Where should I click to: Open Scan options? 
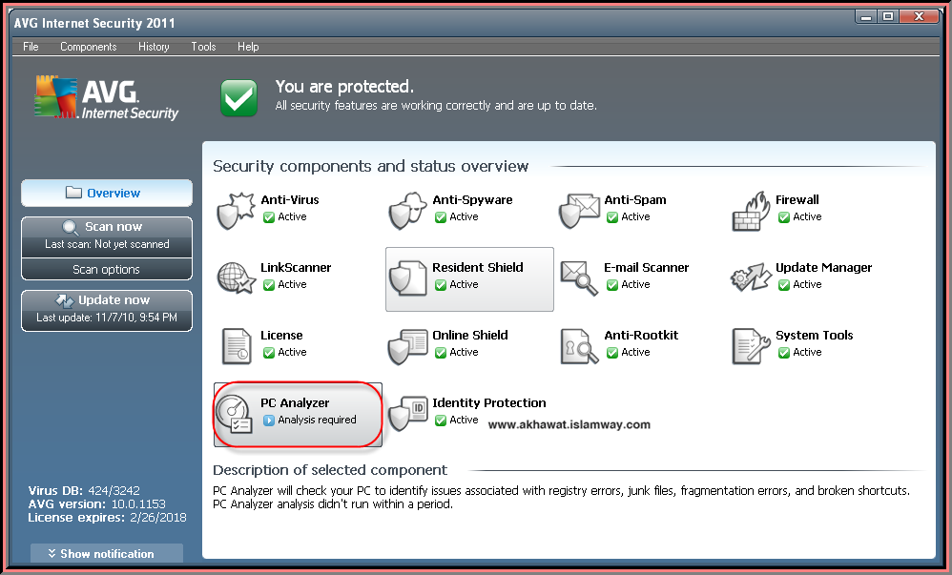tap(107, 269)
